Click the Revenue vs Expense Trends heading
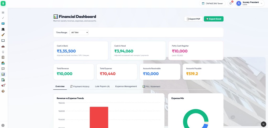This screenshot has width=268, height=128. pos(70,98)
